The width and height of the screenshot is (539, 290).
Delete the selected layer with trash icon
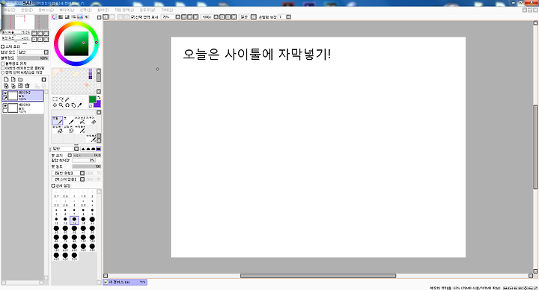pyautogui.click(x=28, y=86)
